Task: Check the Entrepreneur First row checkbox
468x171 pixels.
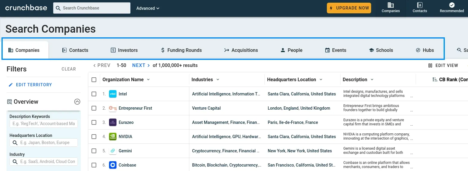Action: [x=94, y=108]
